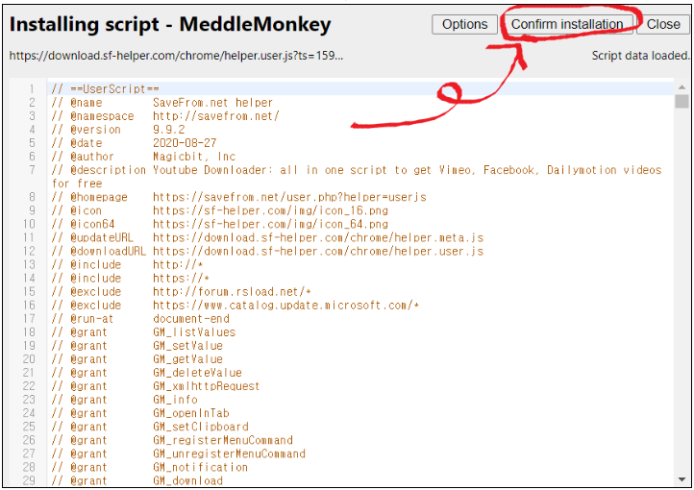The width and height of the screenshot is (694, 490).
Task: Click the '@description Youtube Downloader' line
Action: pyautogui.click(x=357, y=170)
